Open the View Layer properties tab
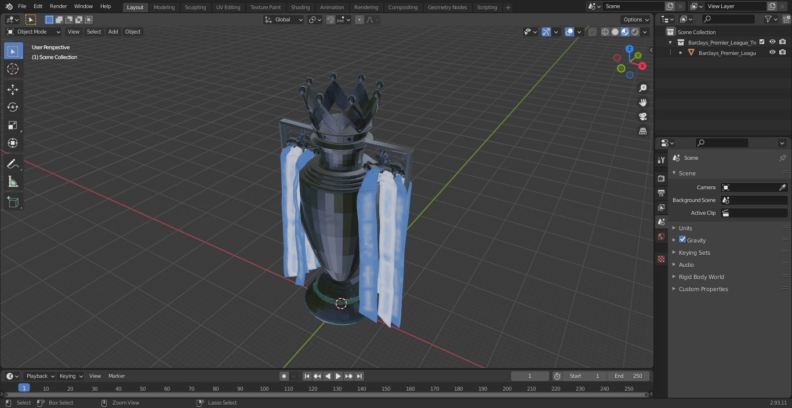 661,207
